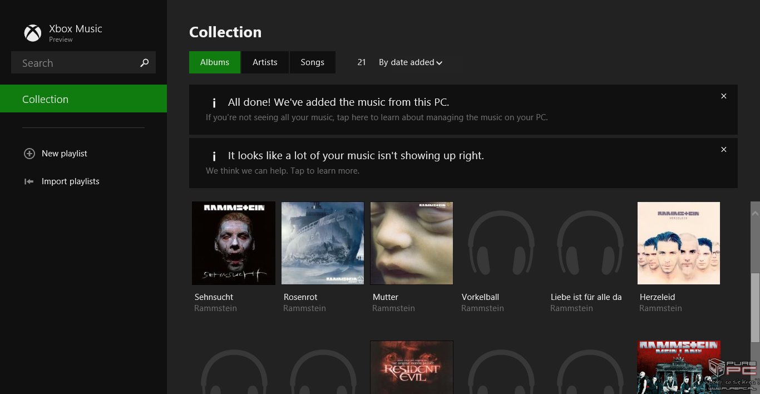Click the scrollbar up arrow
760x394 pixels.
[x=755, y=213]
